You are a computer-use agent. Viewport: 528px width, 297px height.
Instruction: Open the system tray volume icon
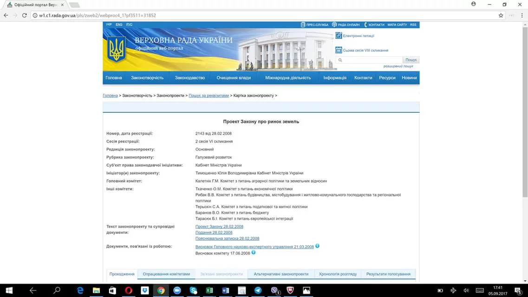coord(466,291)
